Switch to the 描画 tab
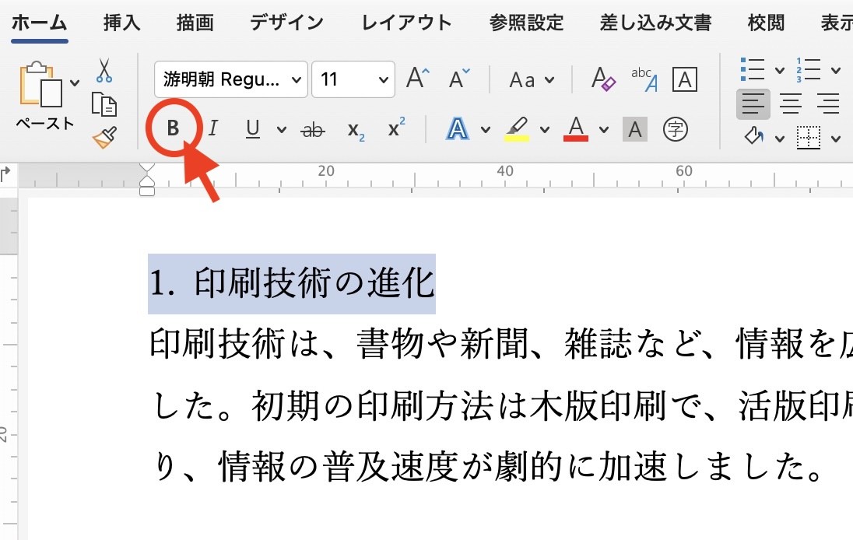 click(x=195, y=23)
